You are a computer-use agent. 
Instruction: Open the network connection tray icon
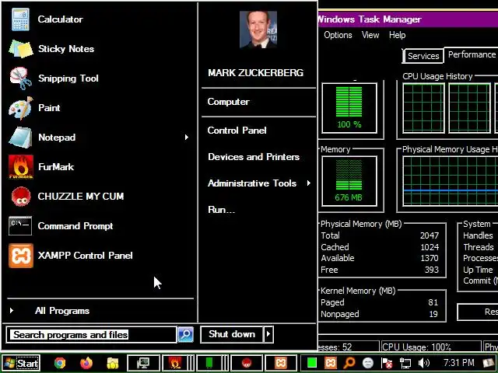tap(405, 363)
